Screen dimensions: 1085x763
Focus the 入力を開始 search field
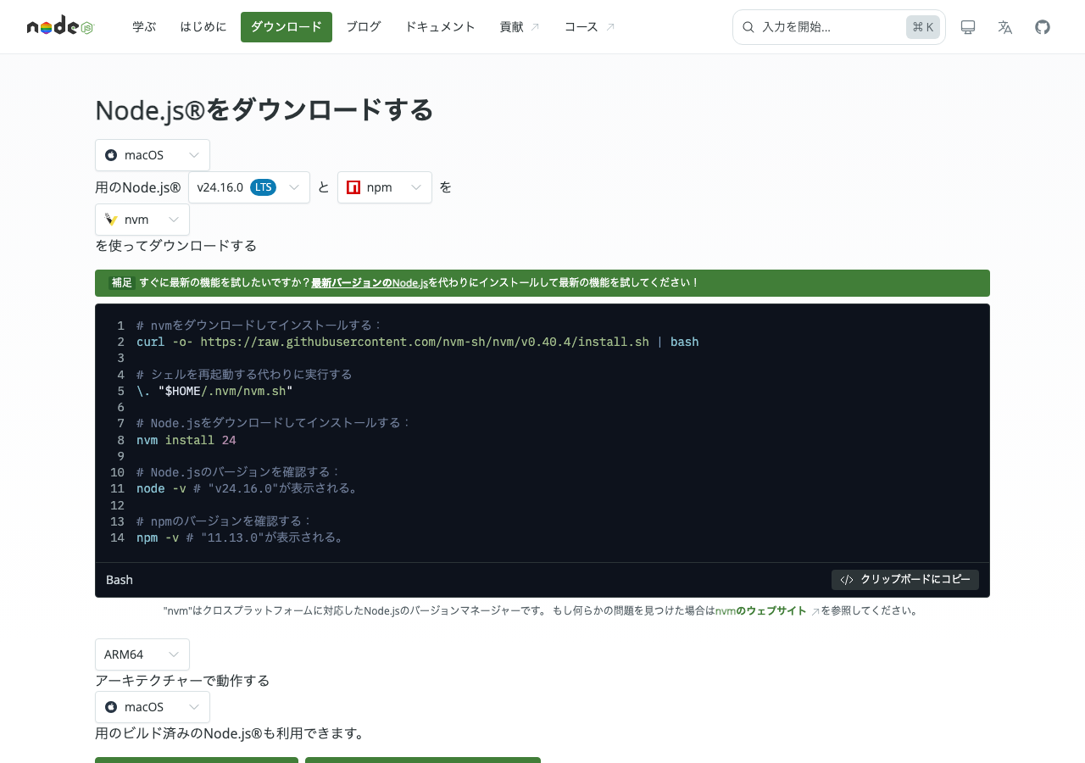pyautogui.click(x=839, y=27)
